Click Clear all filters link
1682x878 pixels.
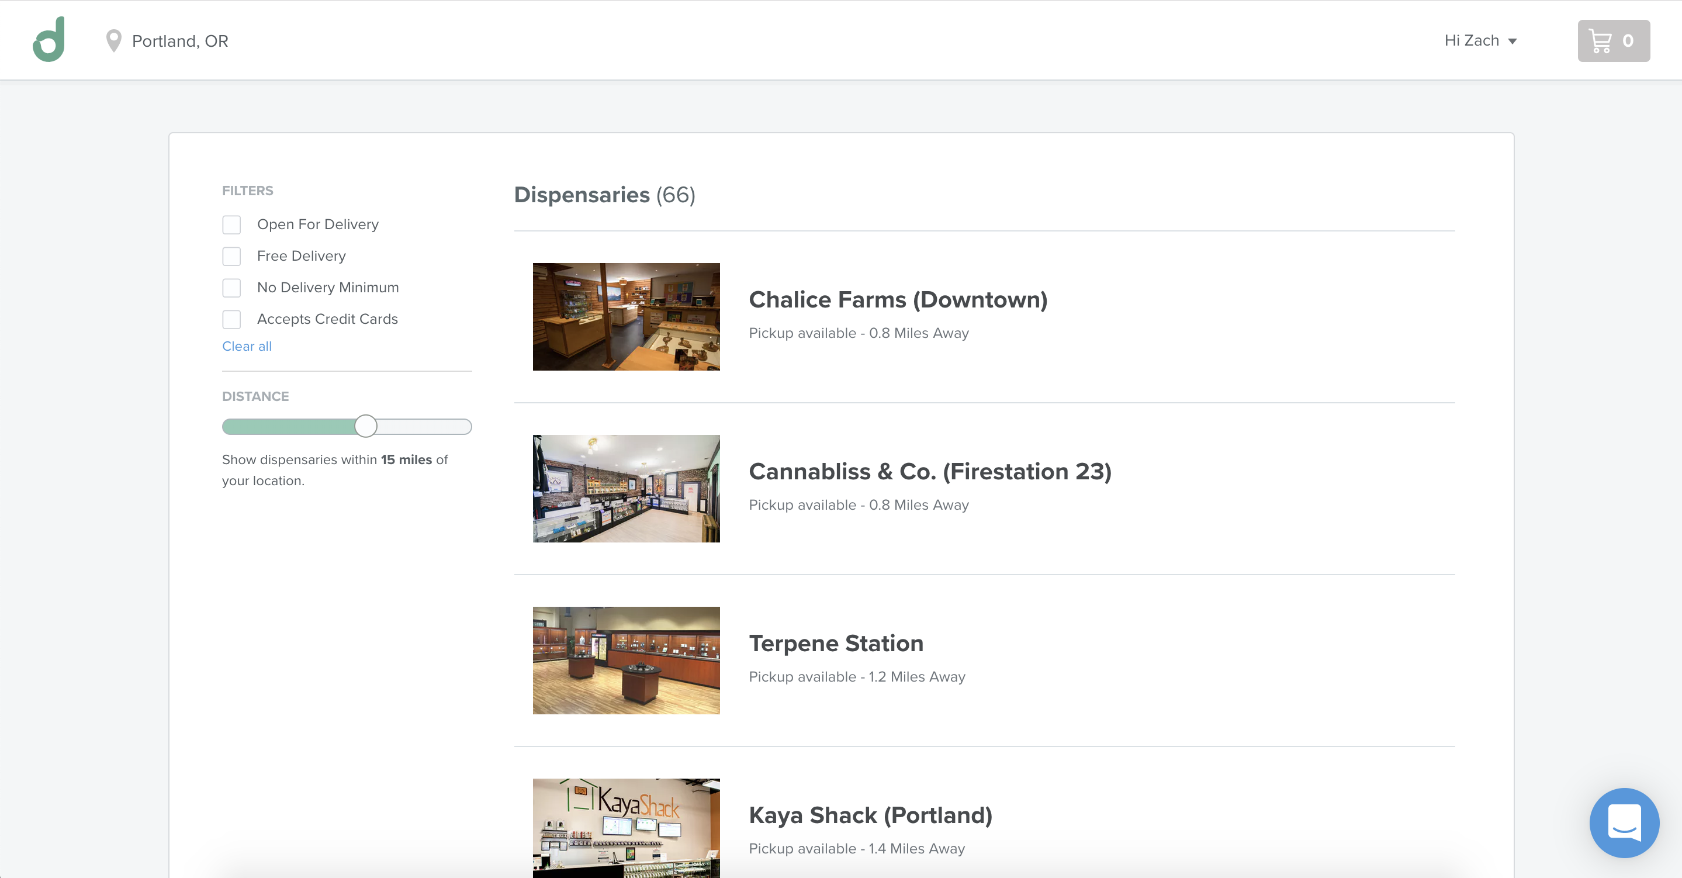[x=247, y=346]
